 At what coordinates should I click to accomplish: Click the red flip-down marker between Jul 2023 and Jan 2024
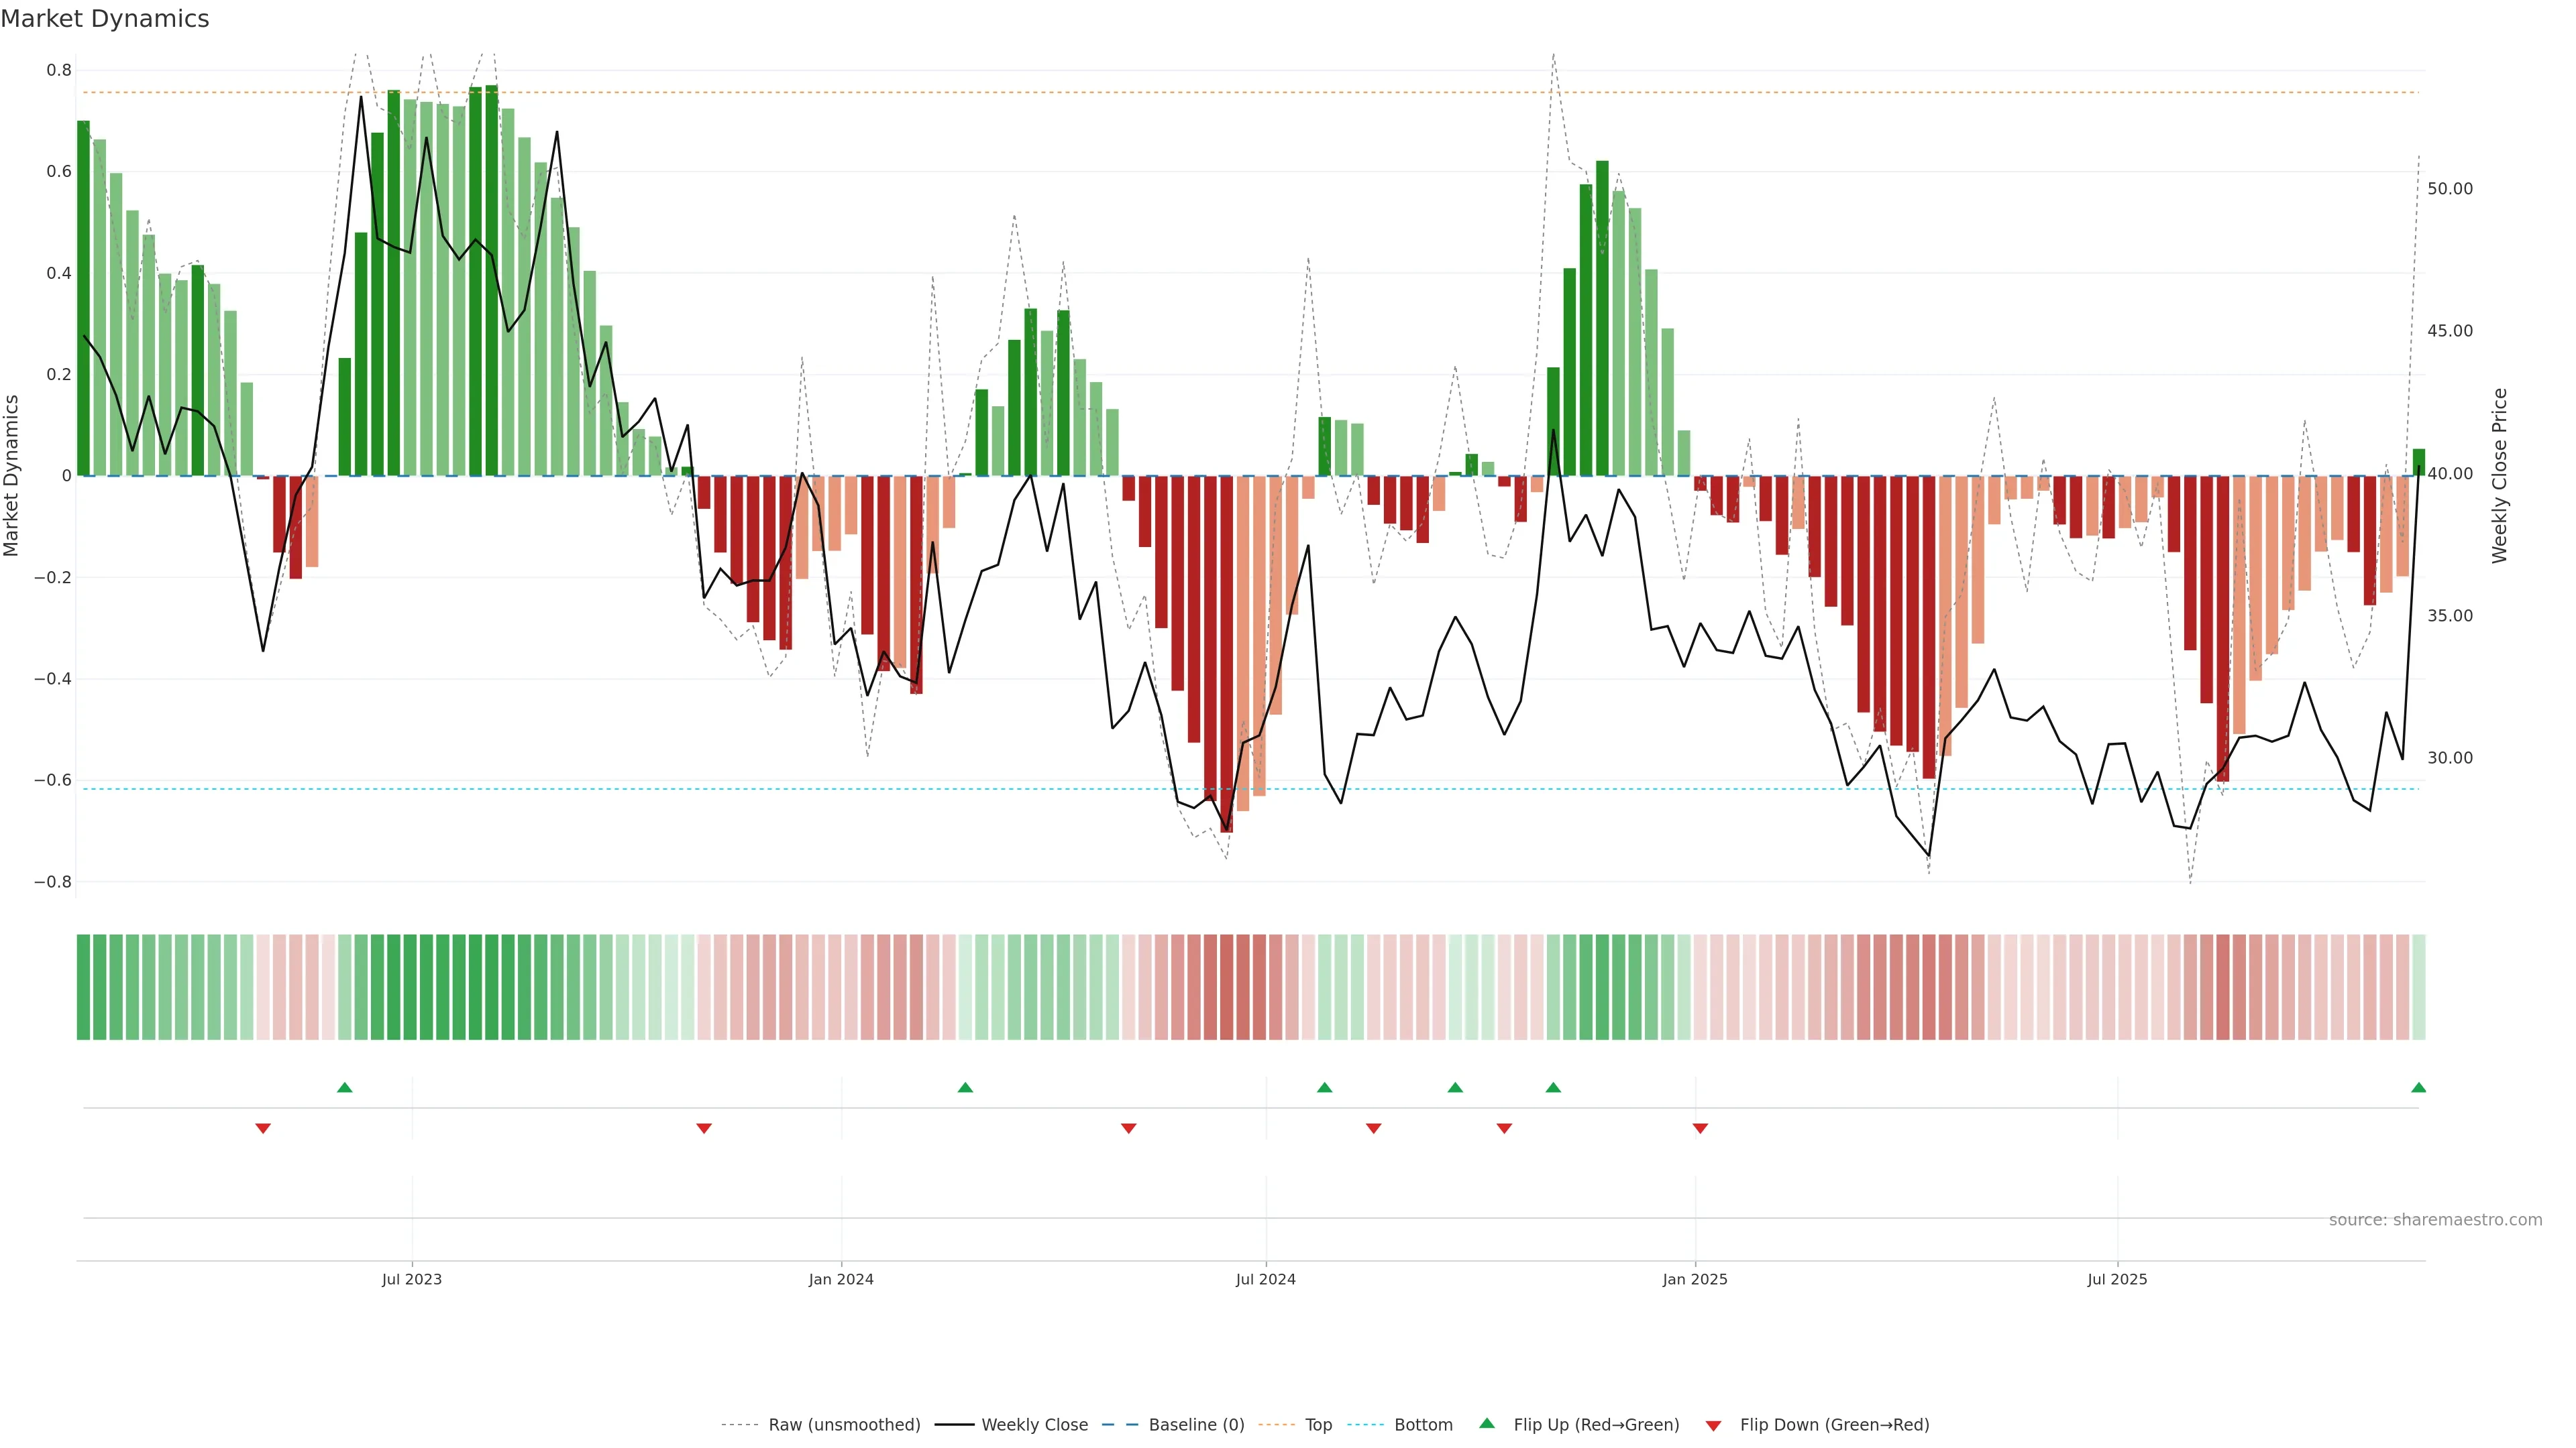[x=704, y=1128]
